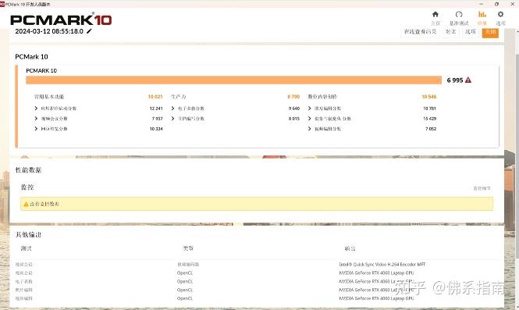Click the pencil icon to rename the result

click(89, 31)
